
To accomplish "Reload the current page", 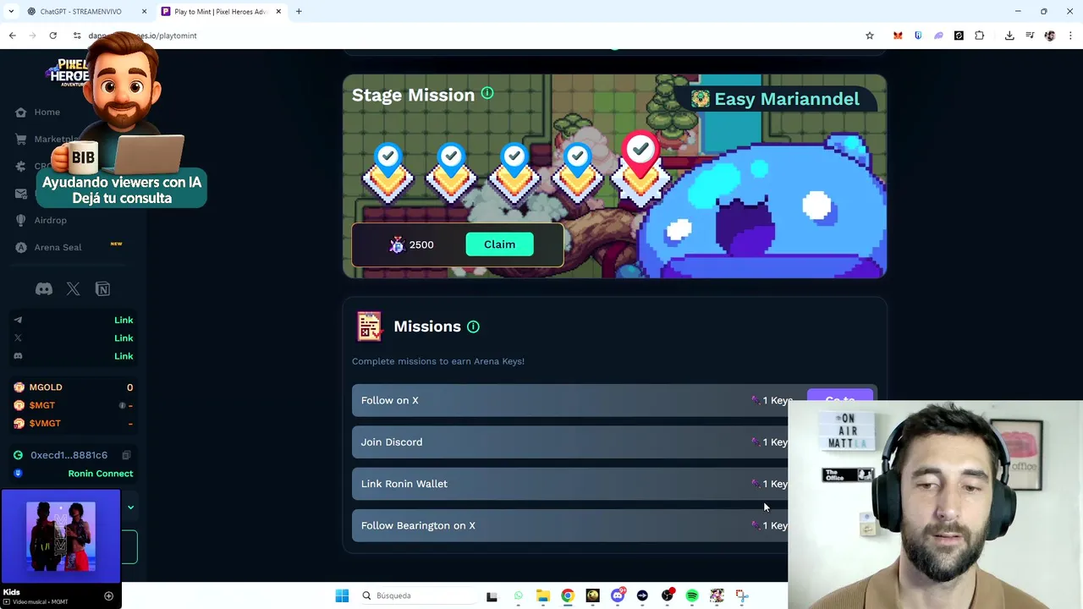I will (x=52, y=36).
